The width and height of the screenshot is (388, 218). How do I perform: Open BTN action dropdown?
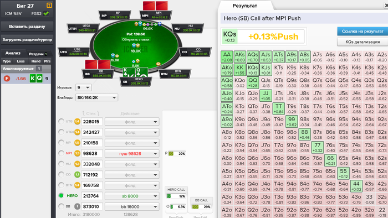tap(132, 185)
